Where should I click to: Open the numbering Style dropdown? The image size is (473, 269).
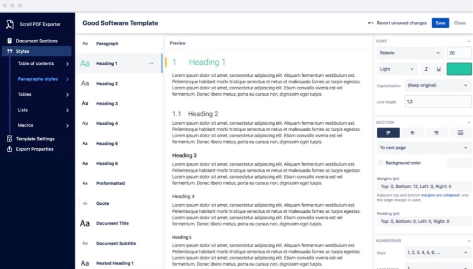tap(438, 252)
